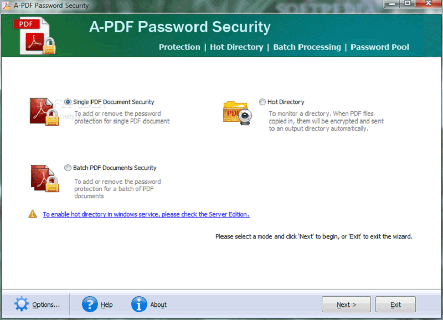The width and height of the screenshot is (443, 320).
Task: Click the PDF padlock logo in header
Action: (x=39, y=36)
